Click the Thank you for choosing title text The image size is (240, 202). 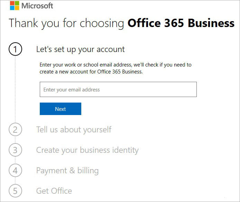(x=66, y=23)
